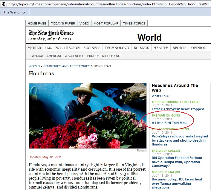
Task: Click MICHELLE MALKIN source label
Action: (166, 172)
